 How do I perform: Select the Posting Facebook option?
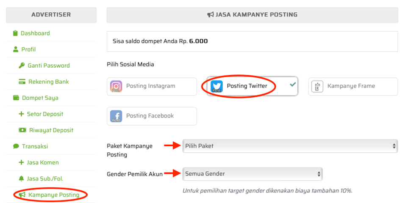coord(152,116)
